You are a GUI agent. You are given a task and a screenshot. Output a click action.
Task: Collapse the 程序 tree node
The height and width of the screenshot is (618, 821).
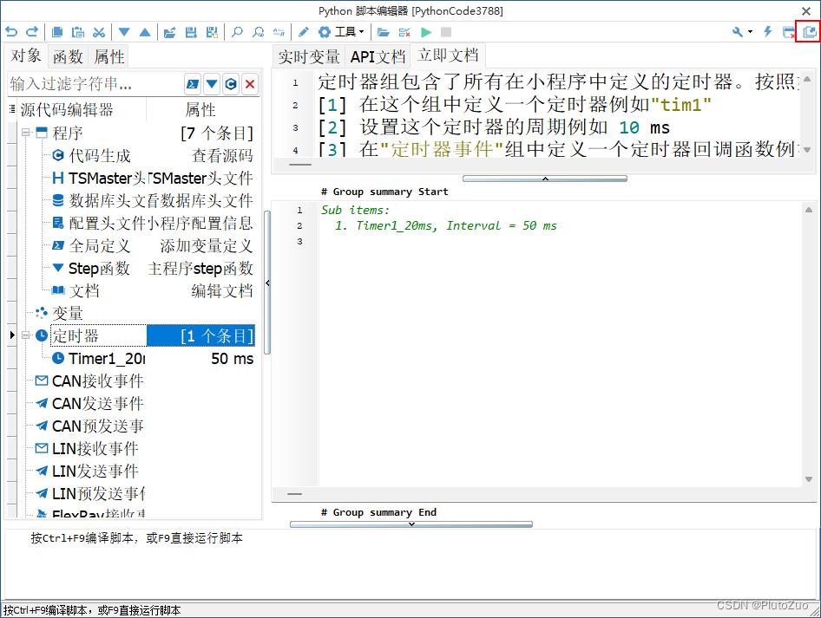pyautogui.click(x=25, y=133)
